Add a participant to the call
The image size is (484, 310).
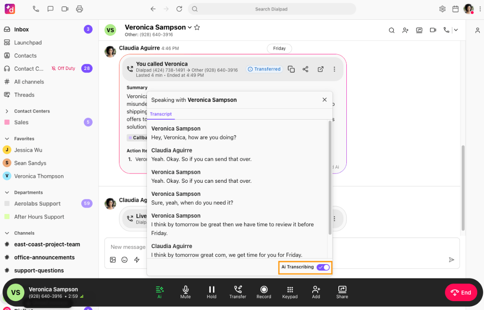coord(316,292)
